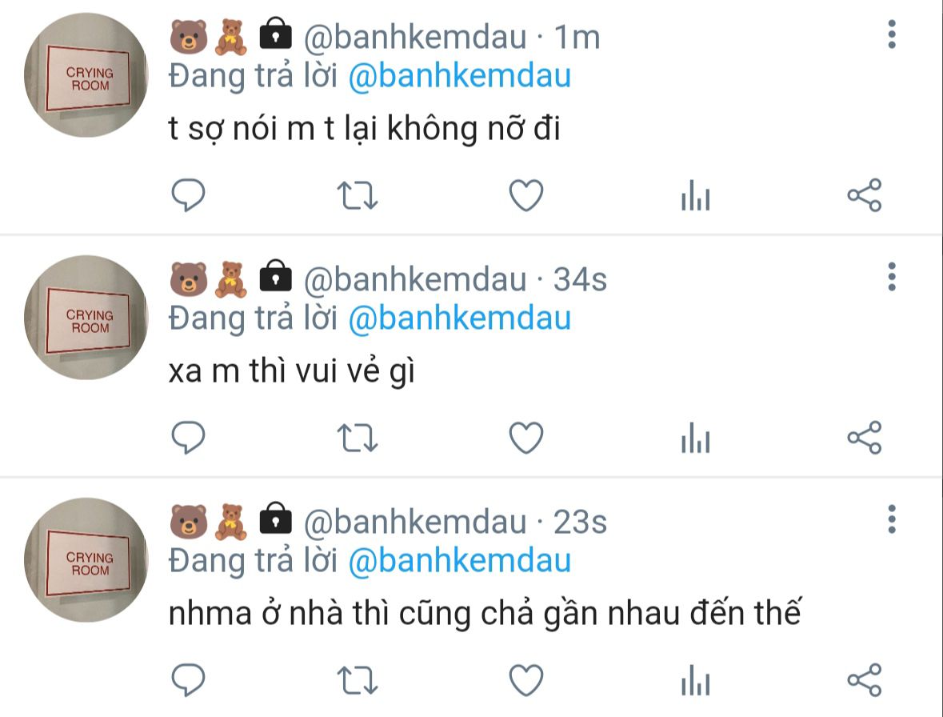Reply to the tweet posted 1m ago
Screen dimensions: 943x717
coord(188,195)
